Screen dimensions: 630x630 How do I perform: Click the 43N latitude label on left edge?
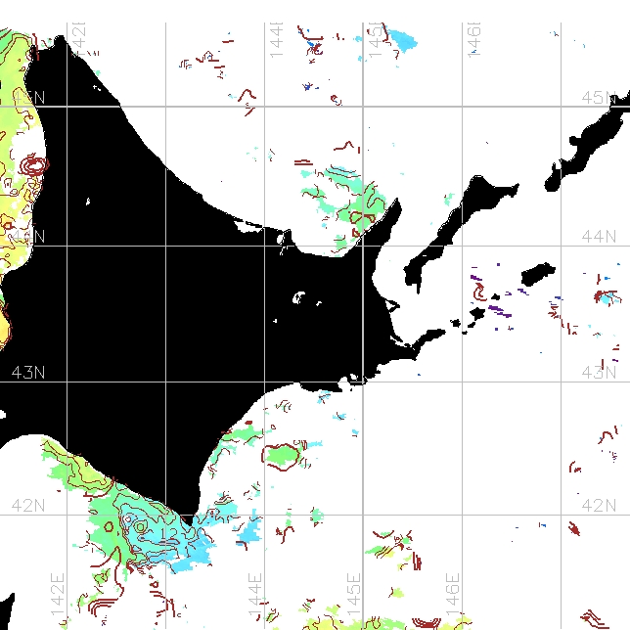pos(28,373)
